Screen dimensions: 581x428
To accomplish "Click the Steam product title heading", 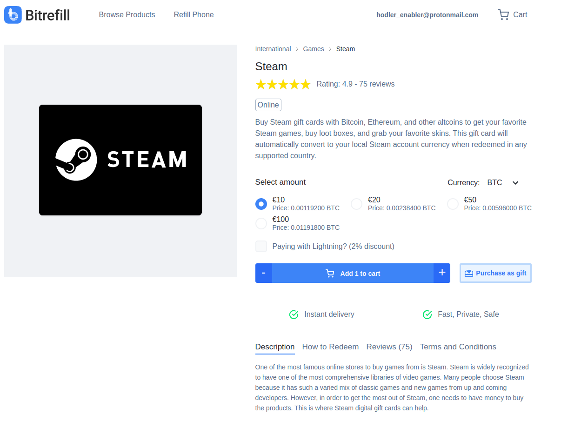I will click(x=271, y=67).
